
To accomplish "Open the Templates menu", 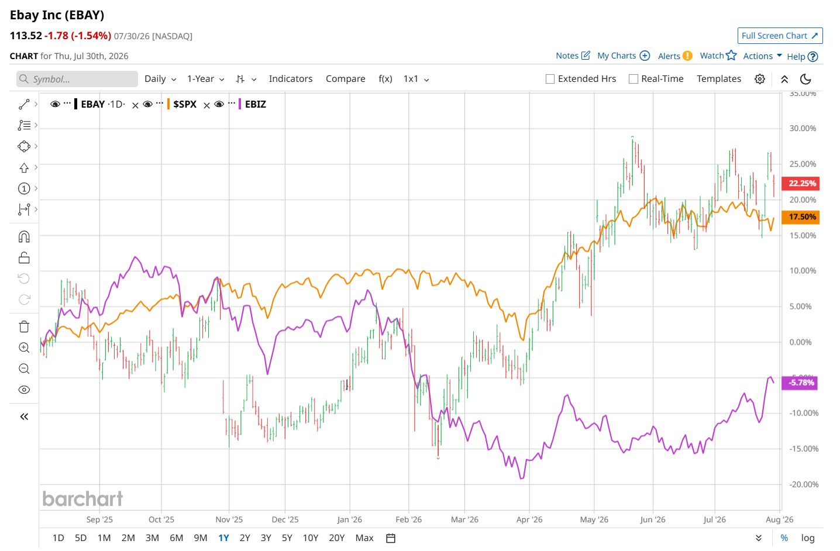I will pyautogui.click(x=719, y=79).
